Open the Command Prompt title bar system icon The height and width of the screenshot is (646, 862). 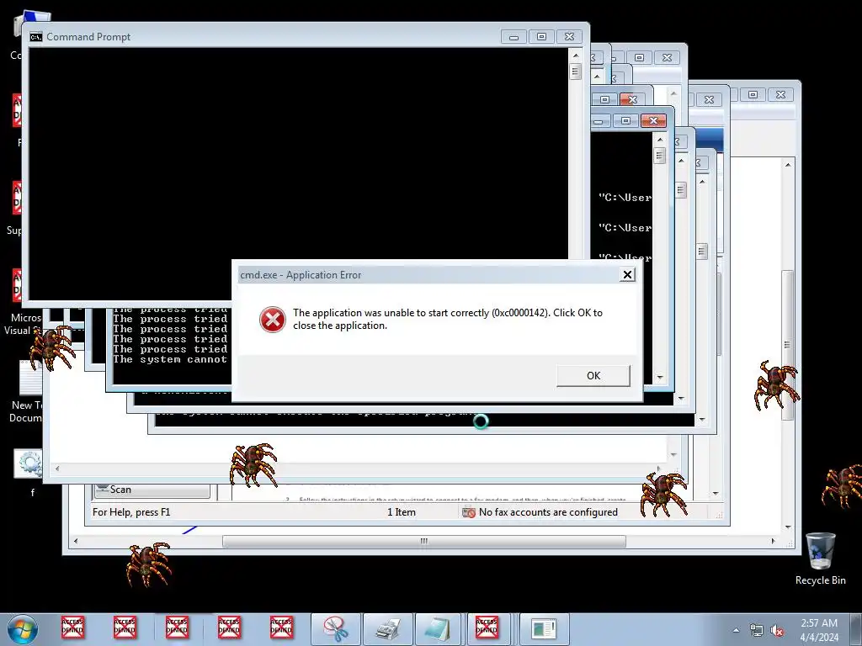(x=36, y=37)
